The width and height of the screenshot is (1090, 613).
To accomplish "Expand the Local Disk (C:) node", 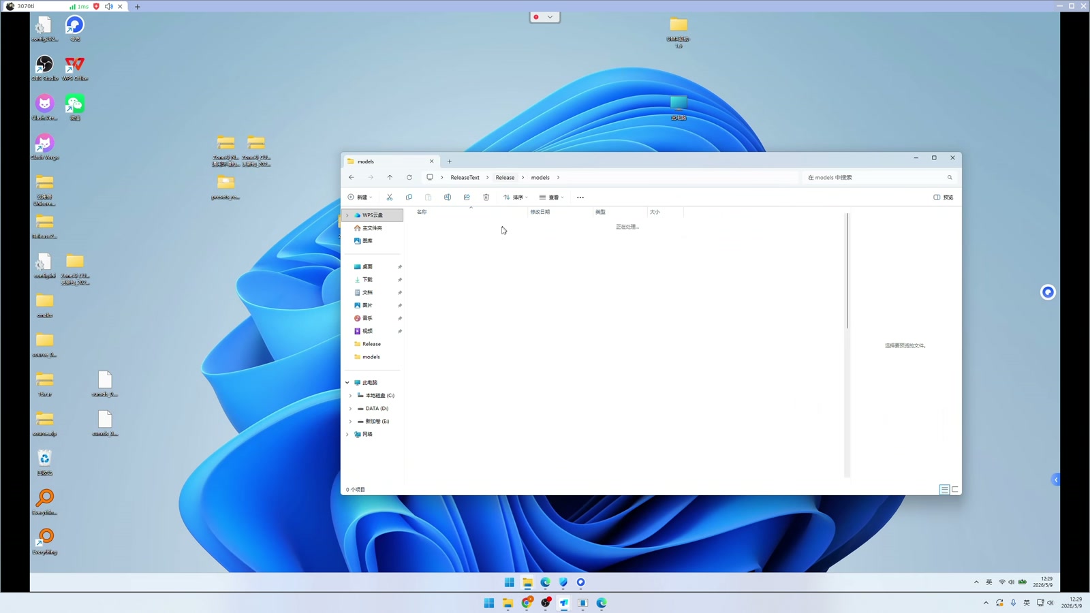I will tap(351, 396).
